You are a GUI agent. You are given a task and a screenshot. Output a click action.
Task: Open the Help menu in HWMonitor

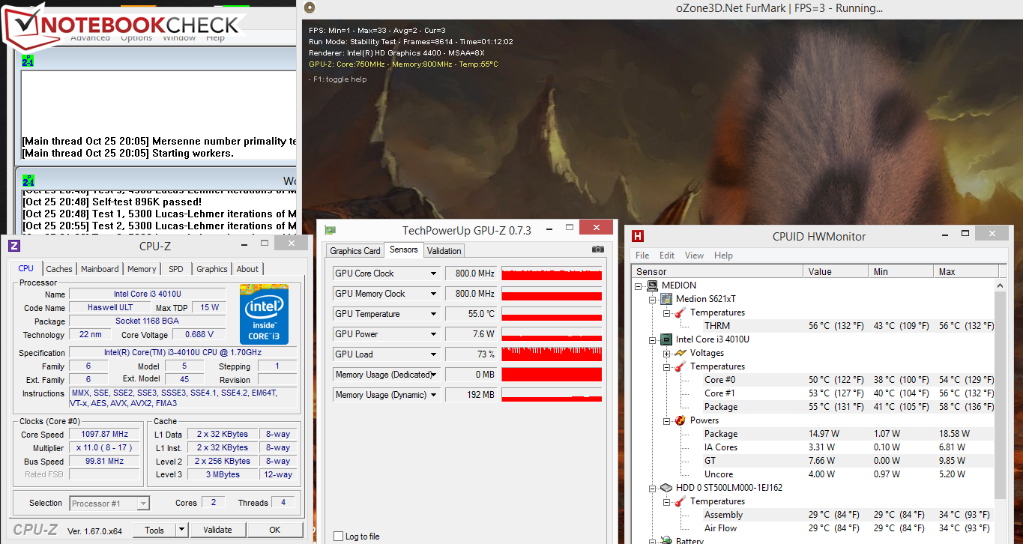click(723, 256)
